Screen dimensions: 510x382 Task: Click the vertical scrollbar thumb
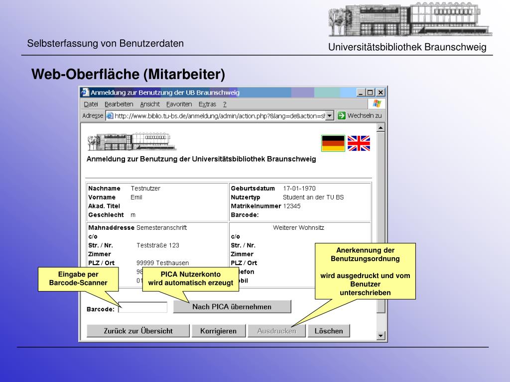point(381,222)
